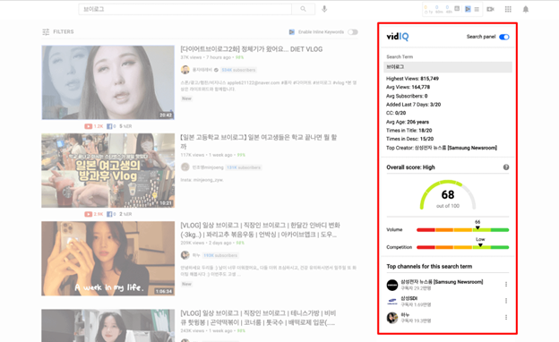This screenshot has height=342, width=559.
Task: Click the search magnifier button
Action: 303,9
